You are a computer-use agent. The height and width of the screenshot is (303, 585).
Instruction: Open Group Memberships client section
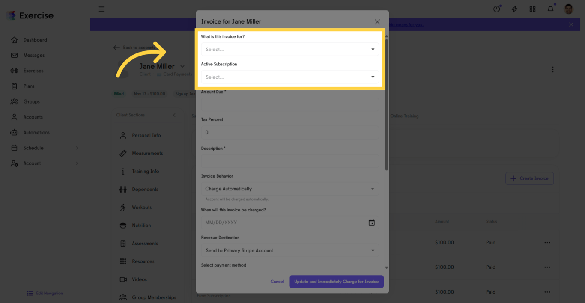pos(154,297)
